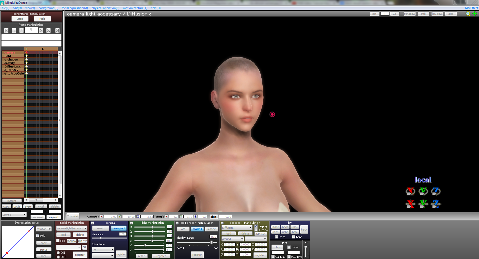Open the Diffusion.x accessory dropdown
Viewport: 479px width, 259px height.
237,228
